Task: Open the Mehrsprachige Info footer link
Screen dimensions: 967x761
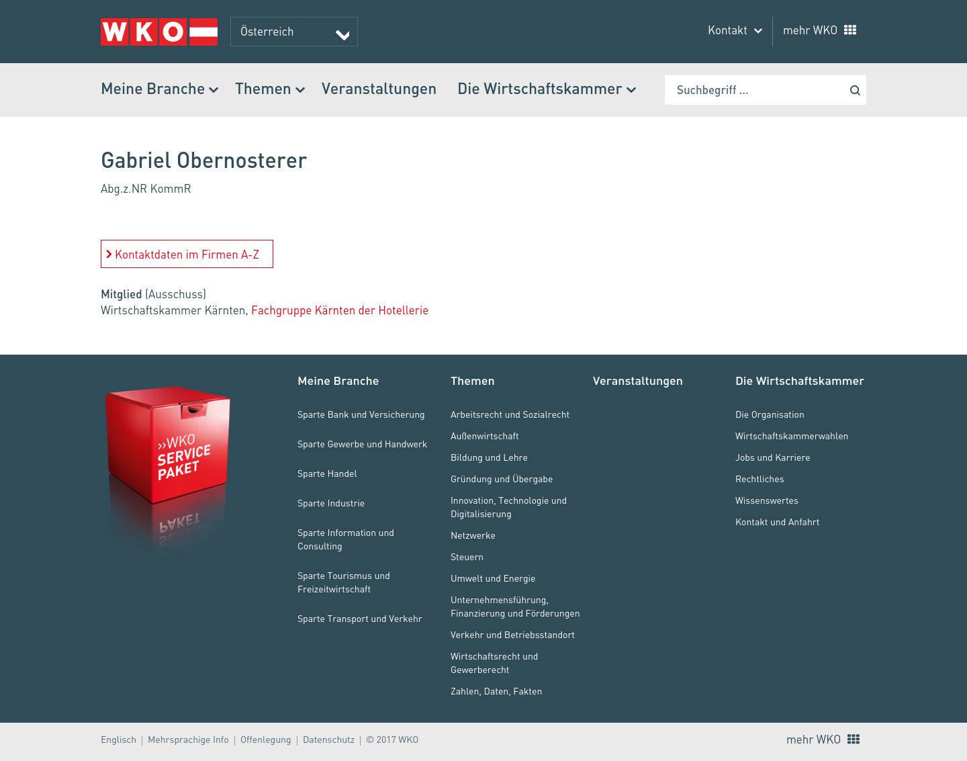Action: (188, 740)
